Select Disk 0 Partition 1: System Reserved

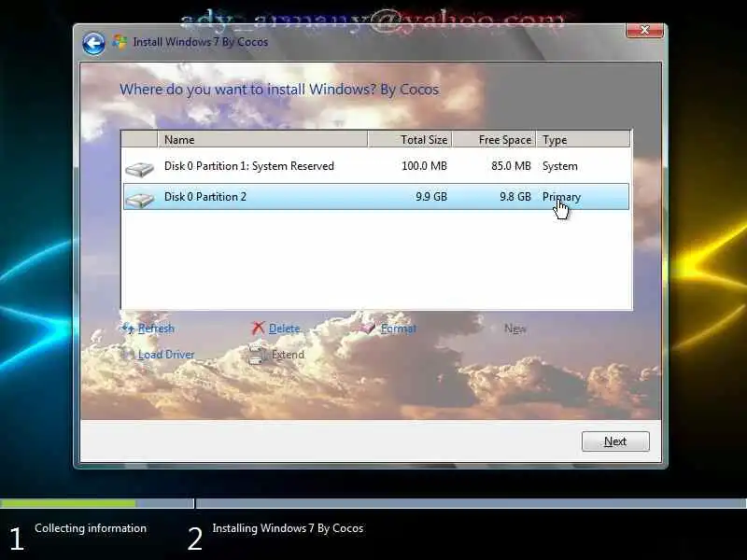point(249,166)
